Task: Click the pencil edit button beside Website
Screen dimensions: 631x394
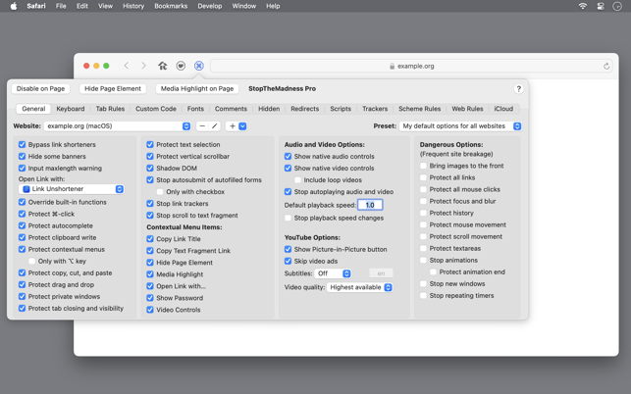Action: point(215,126)
